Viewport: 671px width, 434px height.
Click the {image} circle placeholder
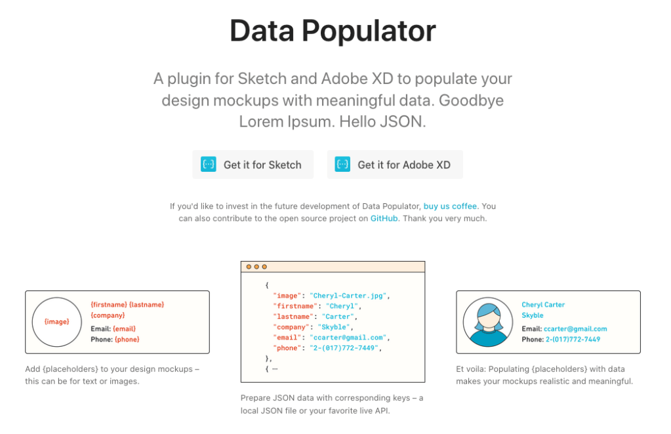56,322
